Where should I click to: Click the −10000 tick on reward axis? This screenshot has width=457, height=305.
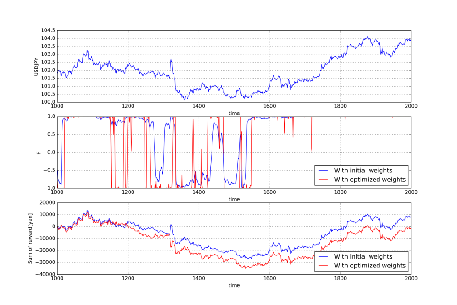click(x=45, y=238)
